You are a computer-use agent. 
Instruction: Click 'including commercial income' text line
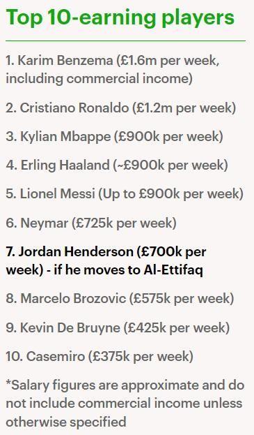coord(100,78)
